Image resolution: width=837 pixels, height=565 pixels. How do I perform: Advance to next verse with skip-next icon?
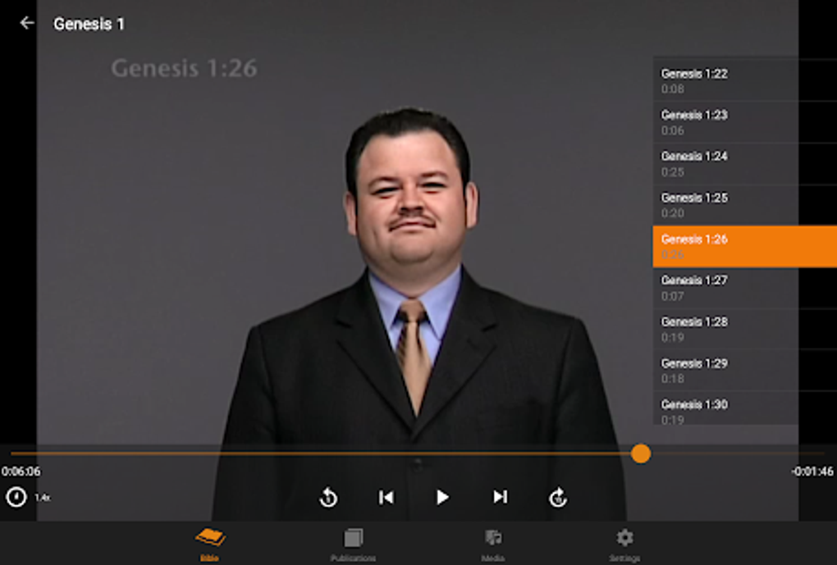coord(500,497)
